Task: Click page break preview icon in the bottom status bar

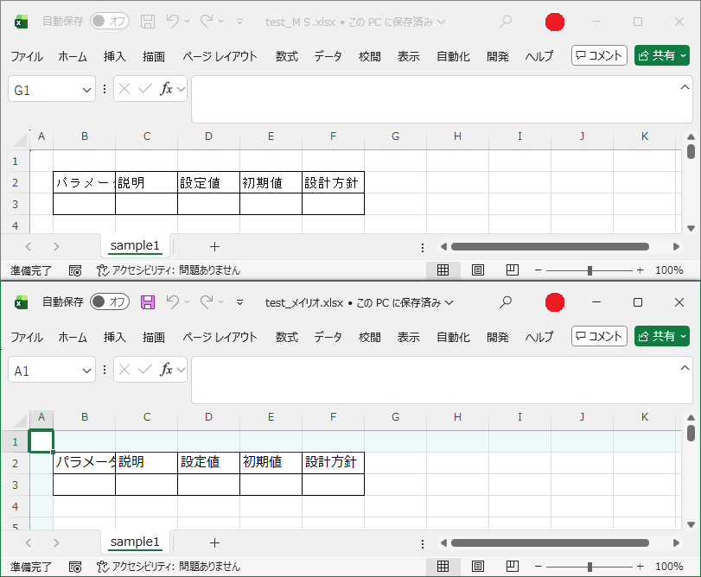Action: point(512,567)
